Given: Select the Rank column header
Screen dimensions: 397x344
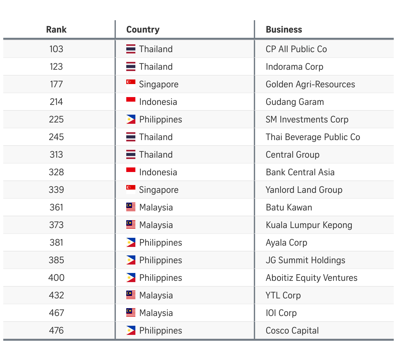Looking at the screenshot, I should (56, 30).
